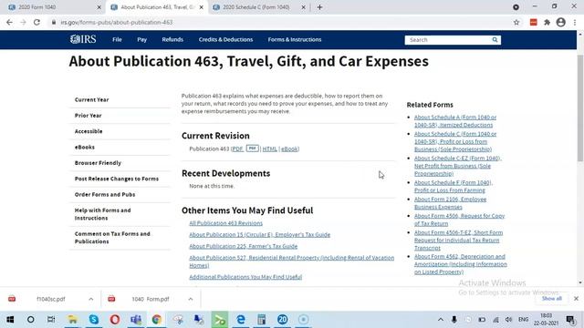584x328 pixels.
Task: Switch to 2020 Form 1040 tab
Action: [51, 7]
